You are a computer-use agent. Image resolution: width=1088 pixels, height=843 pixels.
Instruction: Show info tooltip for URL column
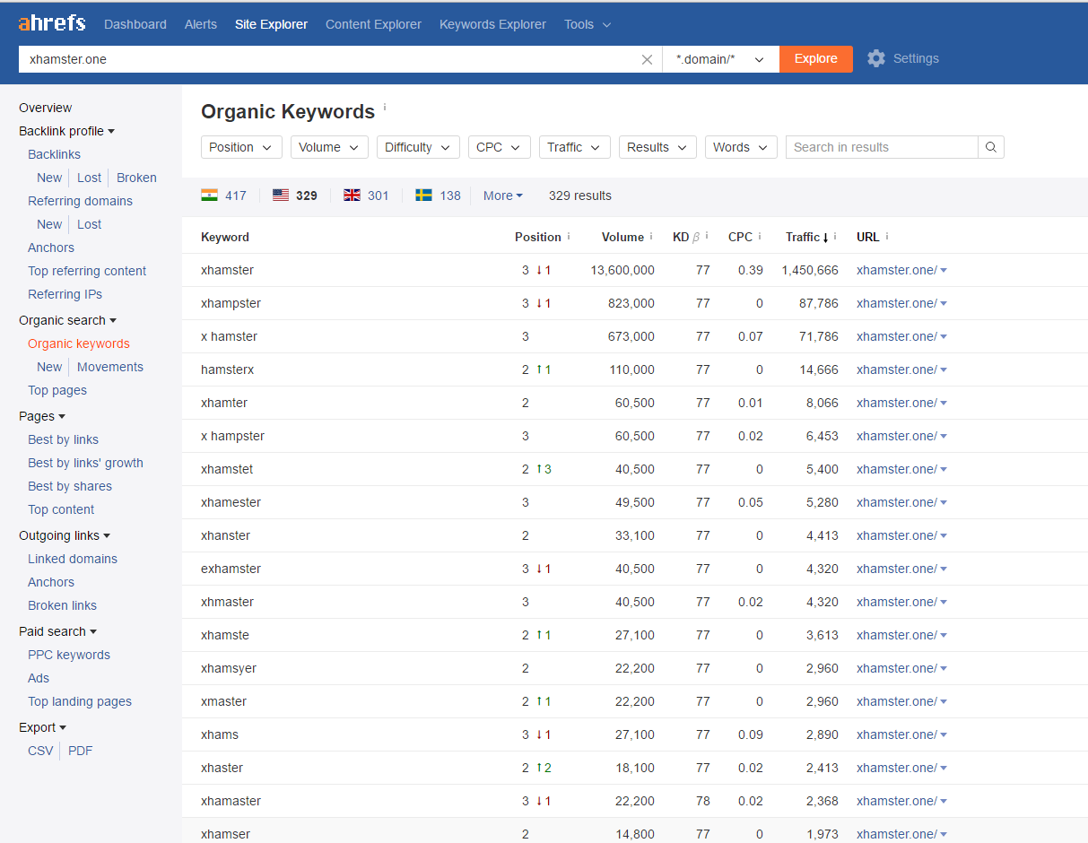click(887, 237)
